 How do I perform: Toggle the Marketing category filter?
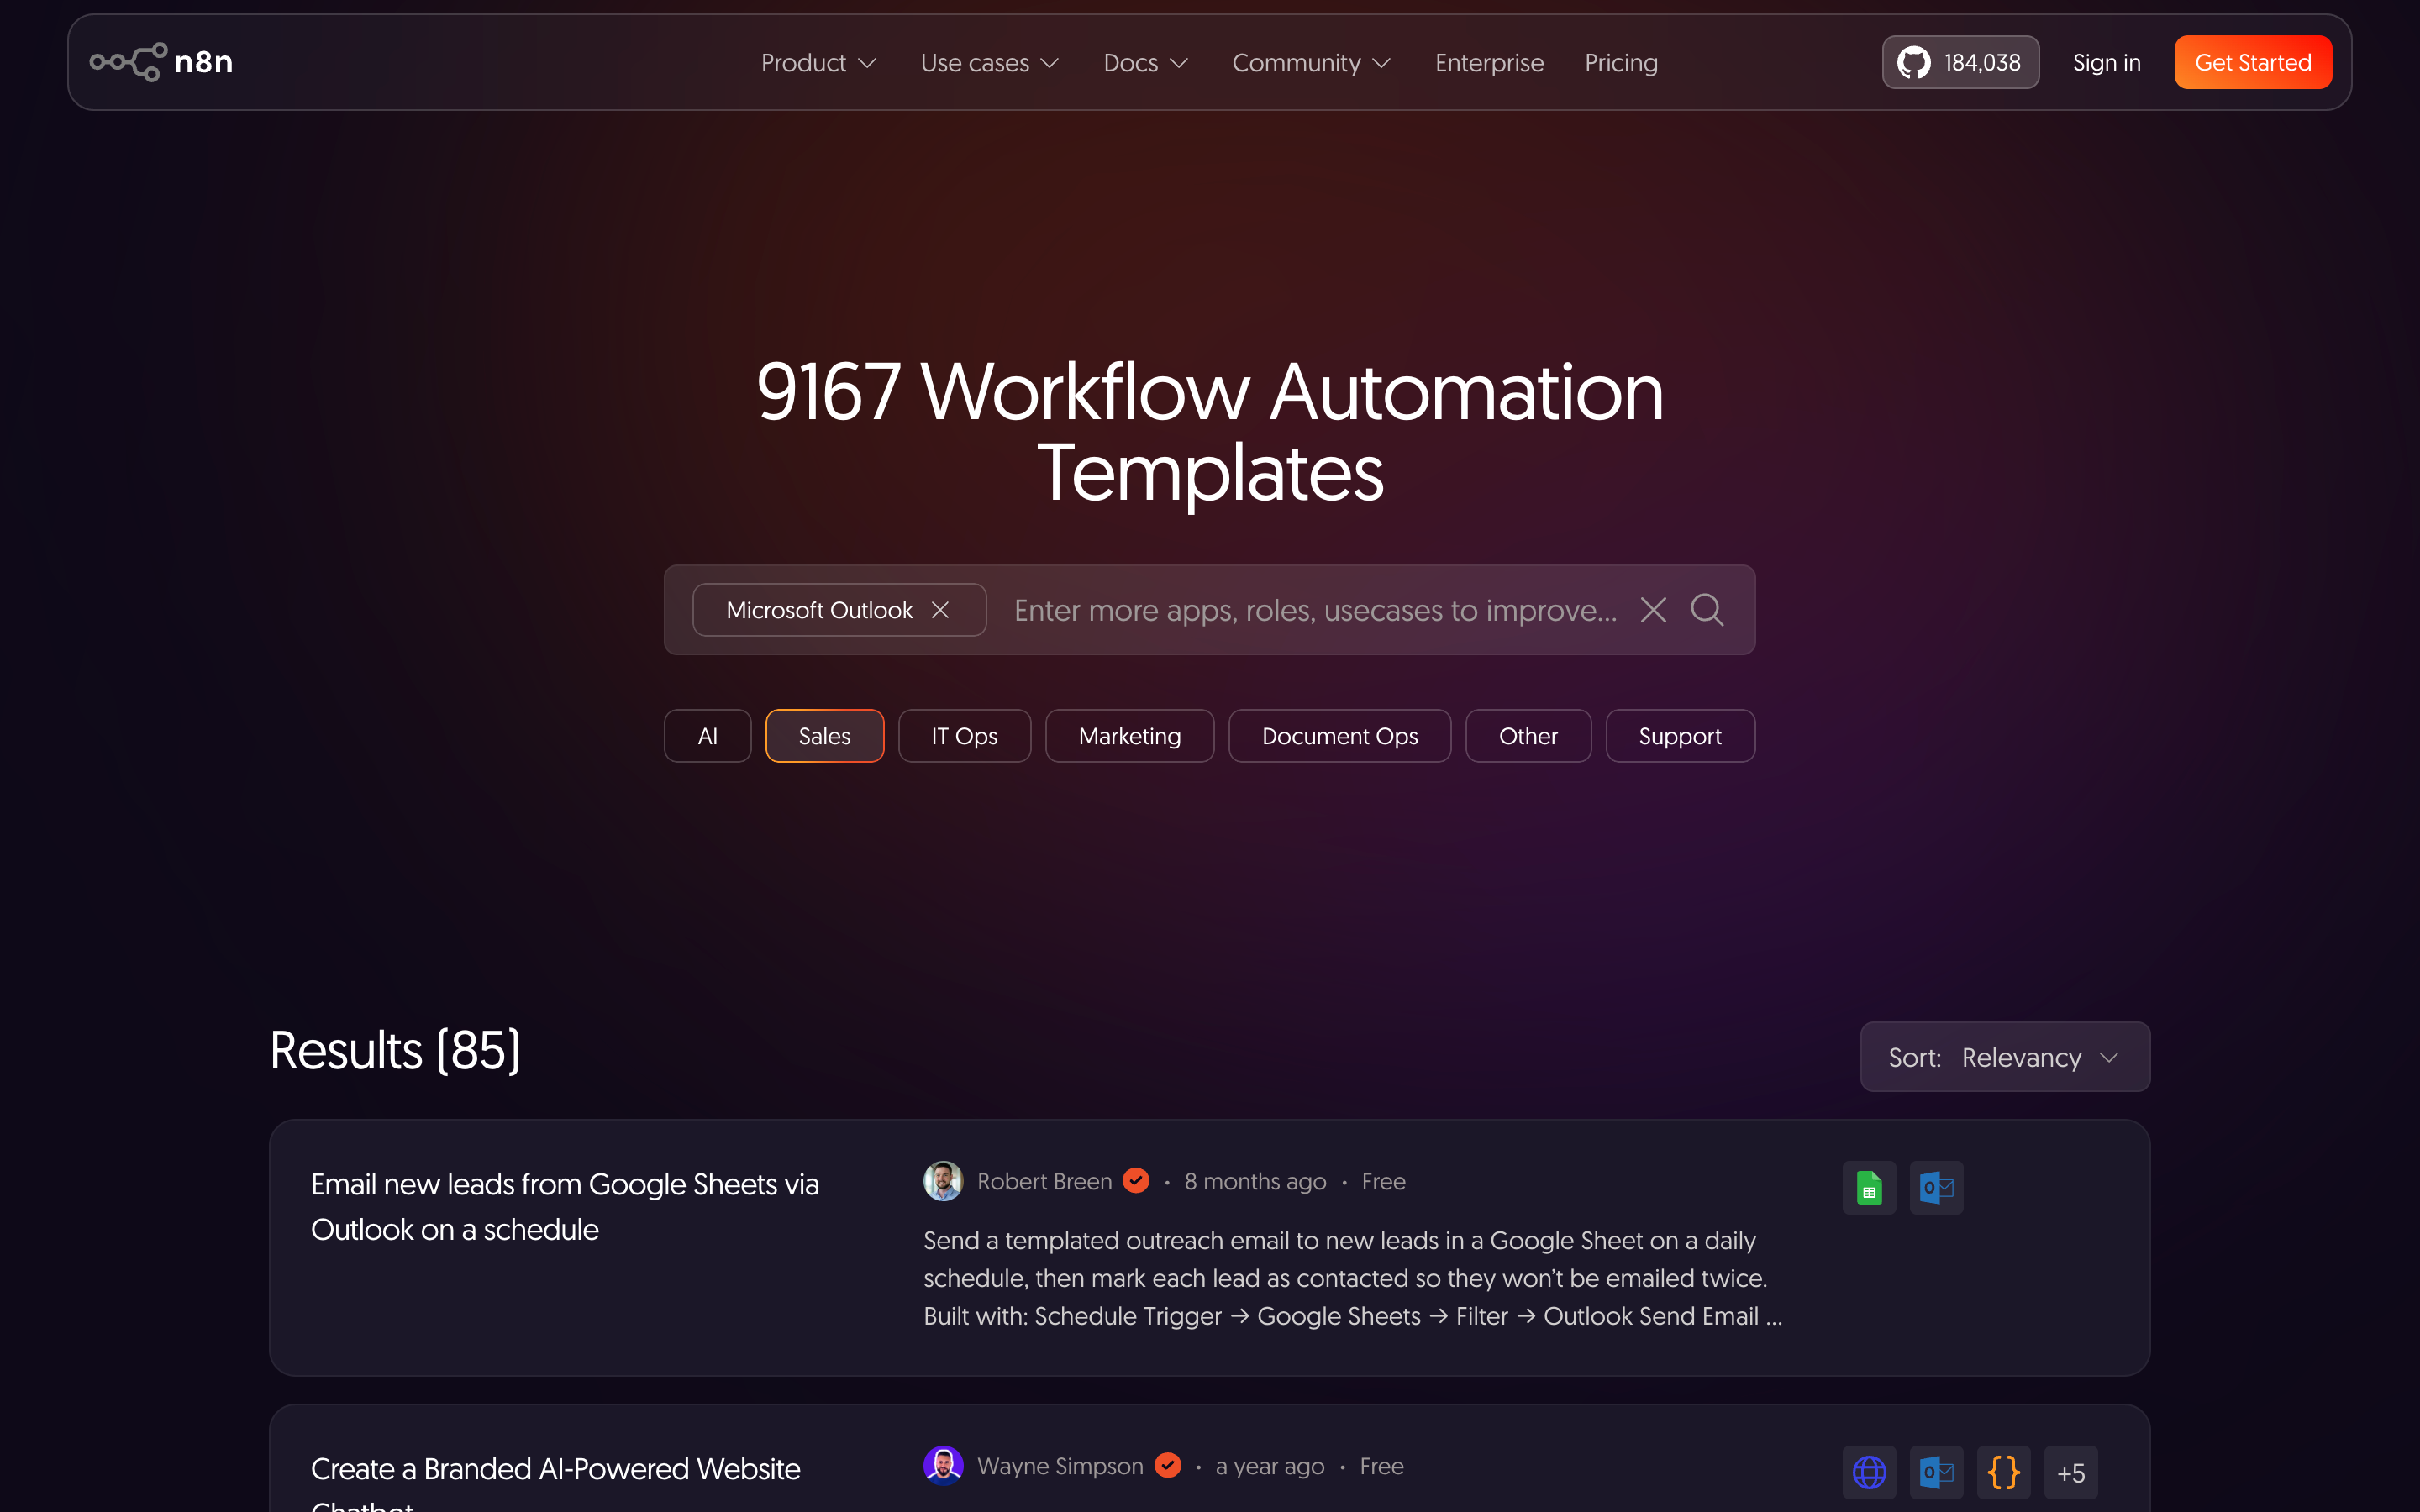[1129, 736]
